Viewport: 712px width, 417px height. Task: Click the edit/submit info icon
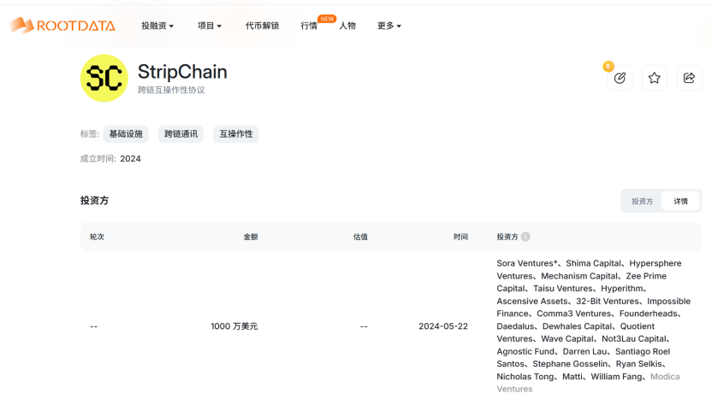pyautogui.click(x=620, y=78)
